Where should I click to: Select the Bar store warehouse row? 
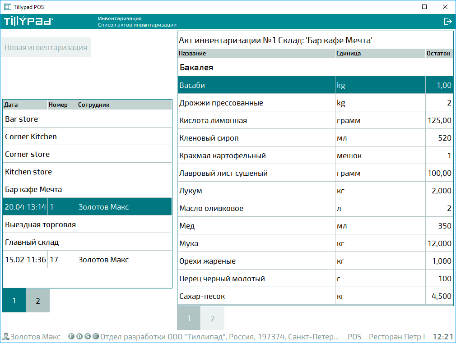click(x=87, y=119)
